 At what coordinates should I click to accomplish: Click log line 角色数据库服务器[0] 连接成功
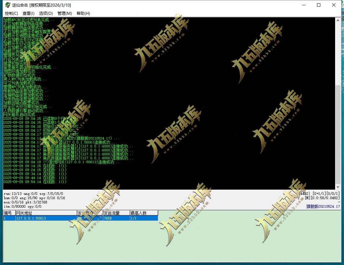(68, 158)
